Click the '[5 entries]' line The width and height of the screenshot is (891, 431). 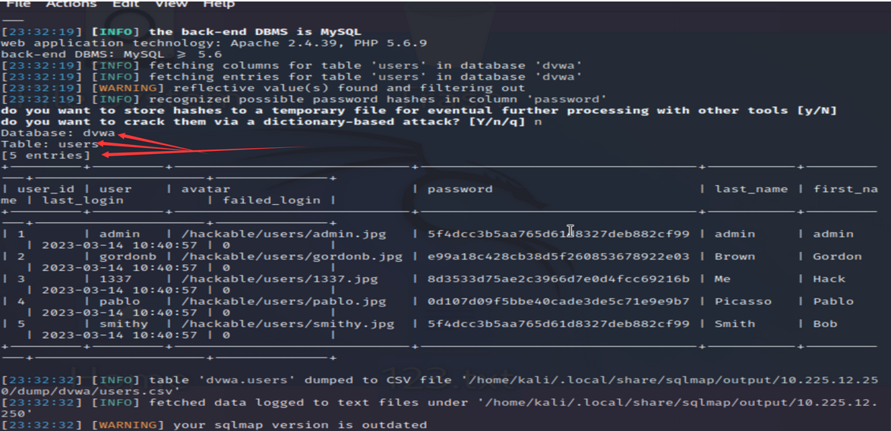(x=46, y=155)
